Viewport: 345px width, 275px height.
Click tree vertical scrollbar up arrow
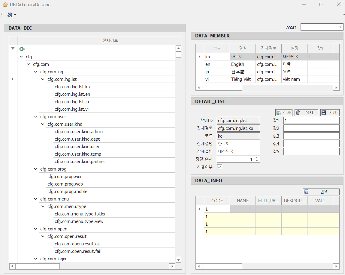178,48
